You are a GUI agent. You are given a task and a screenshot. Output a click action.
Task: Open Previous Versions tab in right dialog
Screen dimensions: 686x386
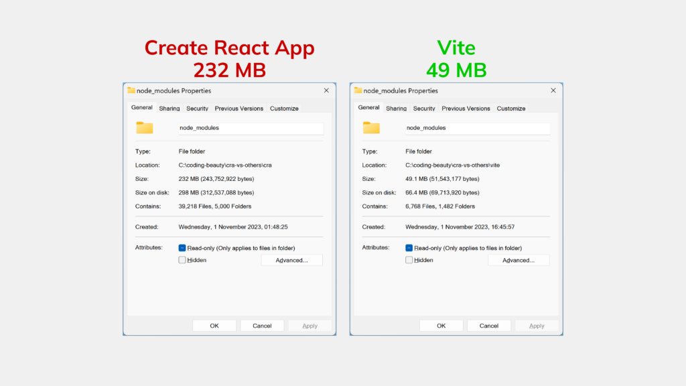466,109
